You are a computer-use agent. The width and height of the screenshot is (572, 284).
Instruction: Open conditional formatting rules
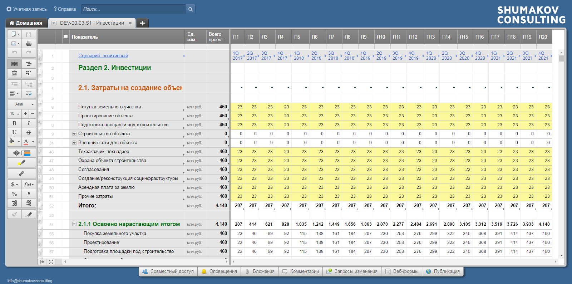point(21,153)
